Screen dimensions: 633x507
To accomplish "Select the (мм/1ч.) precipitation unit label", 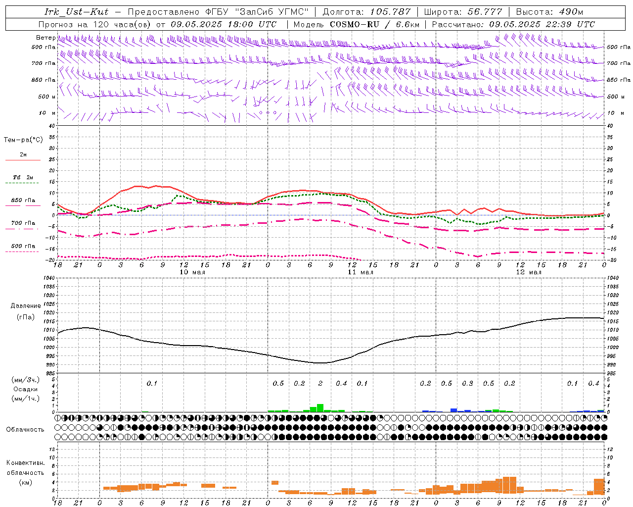I will [25, 399].
